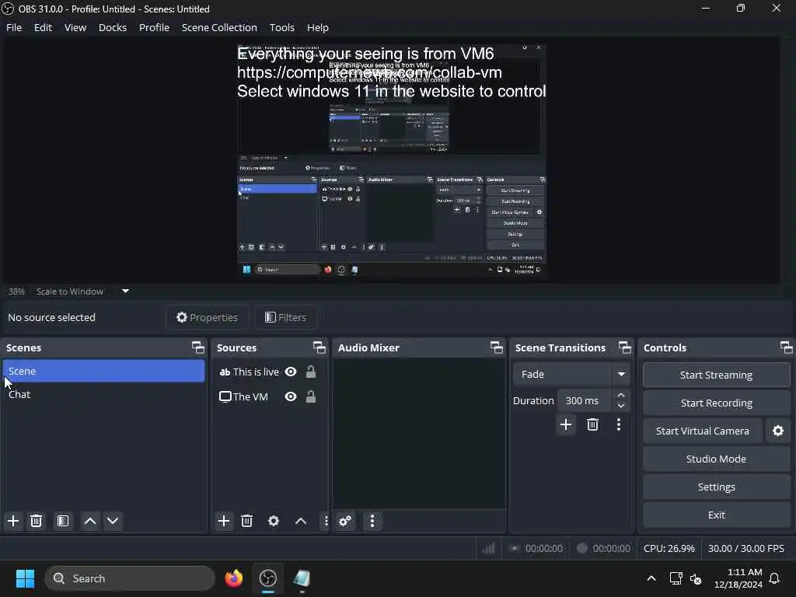Open the Docks menu
Image resolution: width=796 pixels, height=597 pixels.
click(x=113, y=27)
